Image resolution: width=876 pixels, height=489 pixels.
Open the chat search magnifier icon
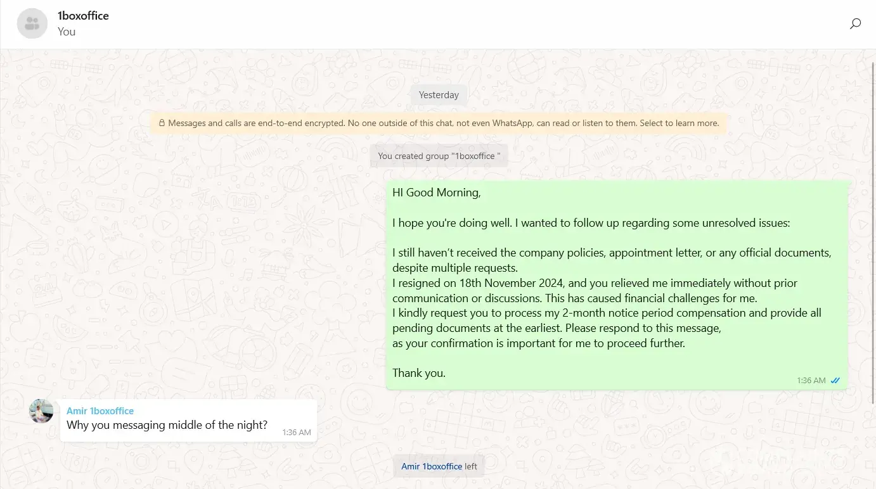tap(855, 24)
